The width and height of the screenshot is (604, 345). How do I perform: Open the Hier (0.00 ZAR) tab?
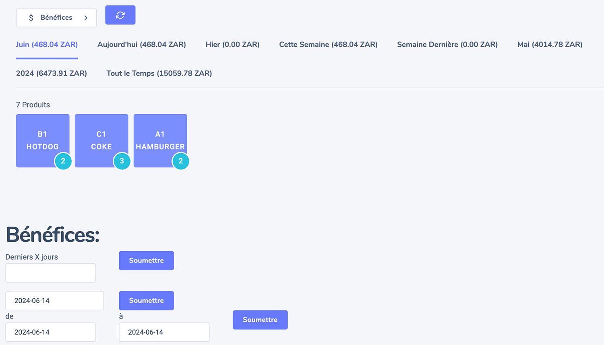(232, 45)
